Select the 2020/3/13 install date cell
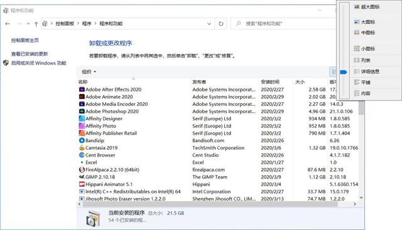Image resolution: width=402 pixels, height=230 pixels. point(272,199)
